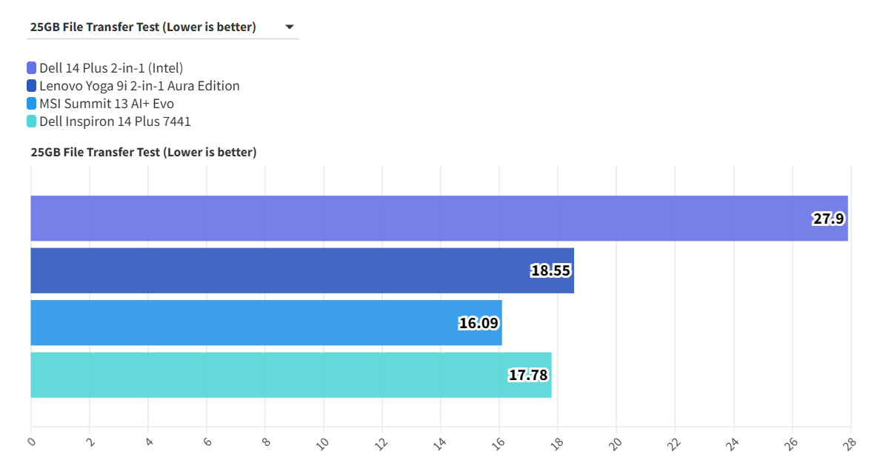Click the teal Dell Inspiron bar

259,375
